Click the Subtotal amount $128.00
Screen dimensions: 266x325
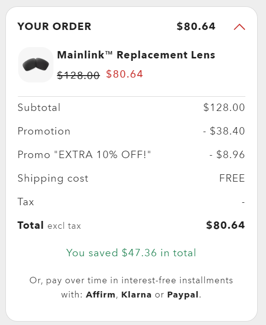[x=224, y=108]
